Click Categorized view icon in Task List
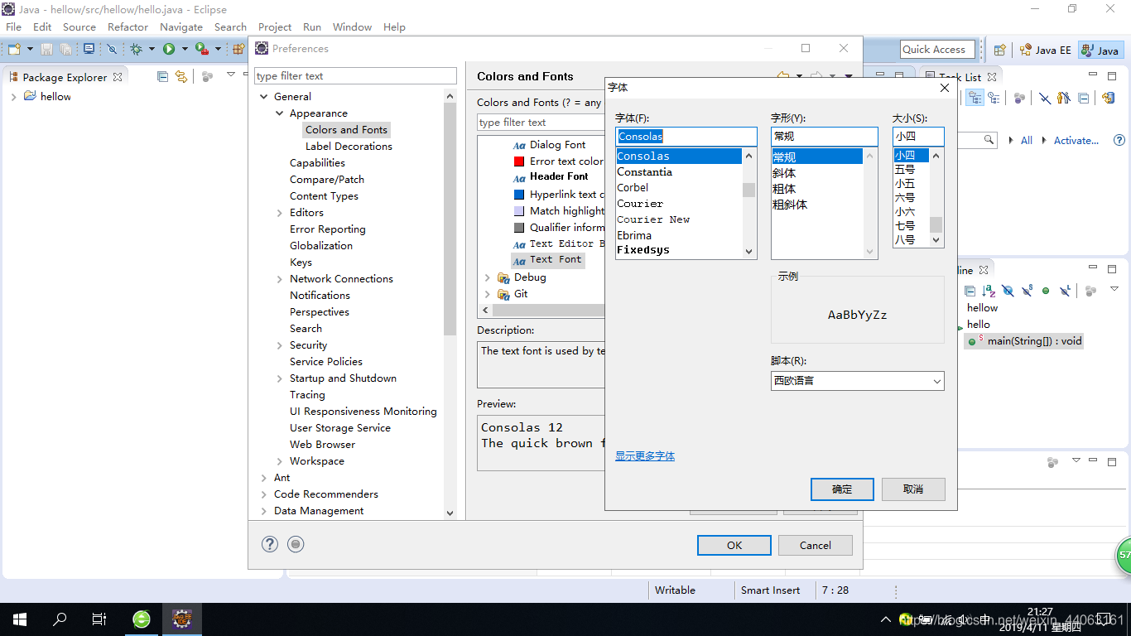The image size is (1131, 636). (975, 98)
